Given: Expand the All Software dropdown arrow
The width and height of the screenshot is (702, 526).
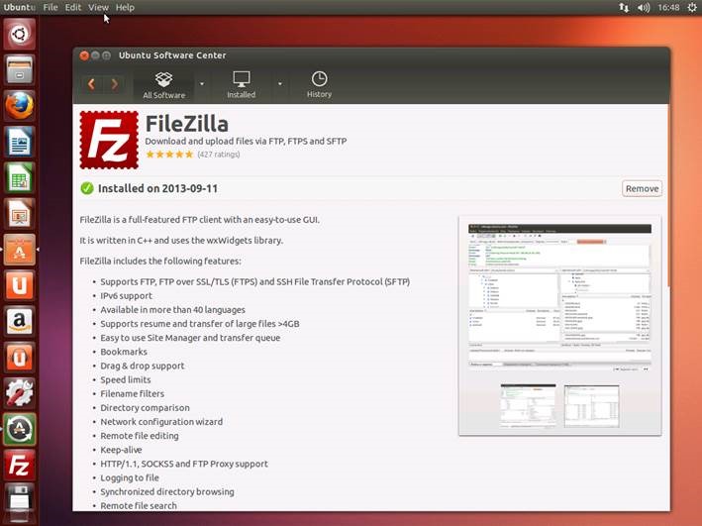Looking at the screenshot, I should (x=202, y=84).
